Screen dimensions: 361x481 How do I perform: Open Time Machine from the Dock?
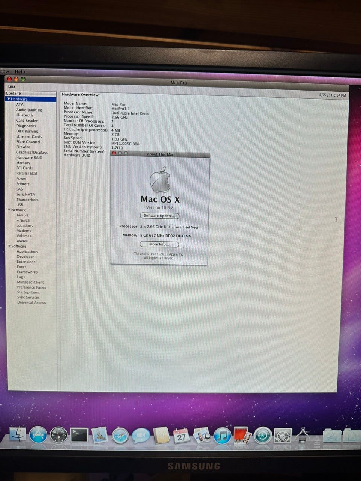263,435
